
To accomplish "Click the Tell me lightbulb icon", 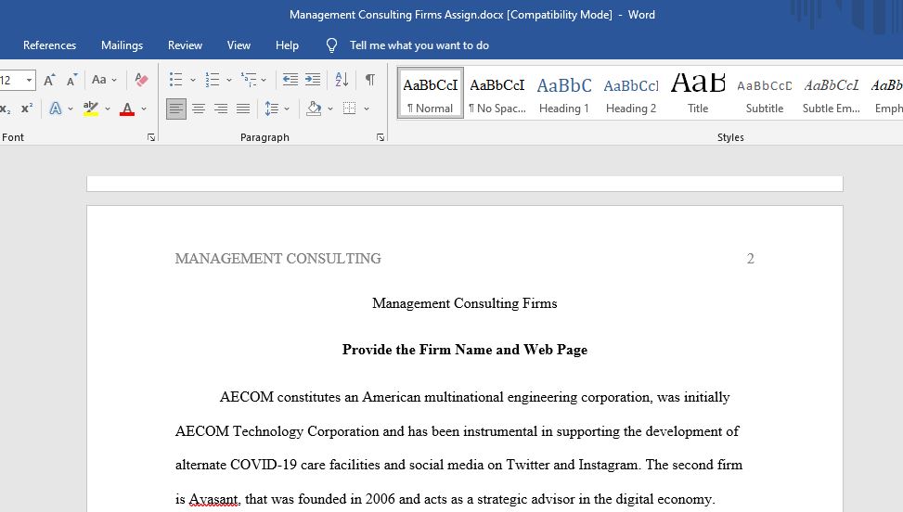I will click(331, 45).
